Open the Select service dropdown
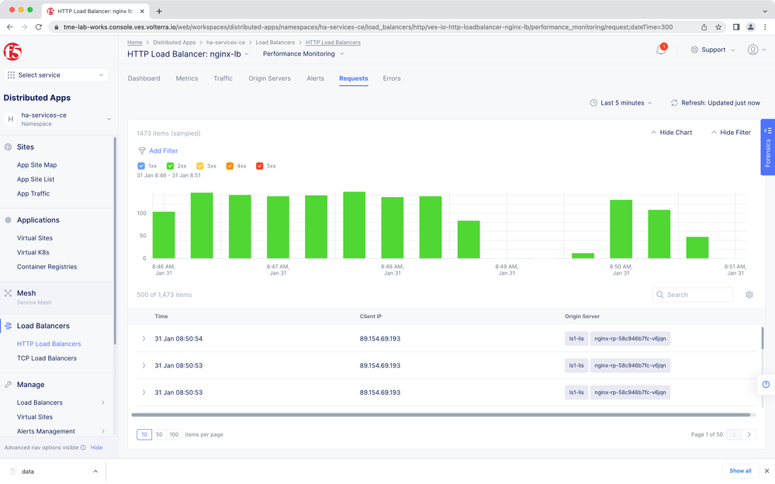 (56, 75)
